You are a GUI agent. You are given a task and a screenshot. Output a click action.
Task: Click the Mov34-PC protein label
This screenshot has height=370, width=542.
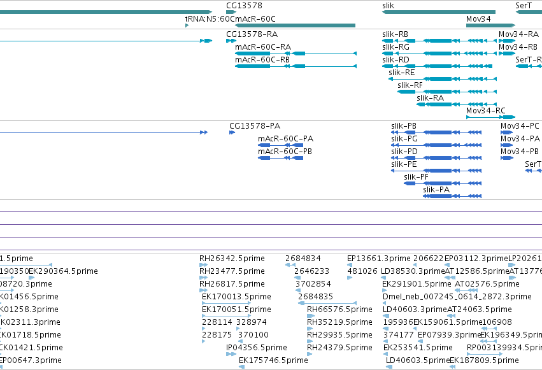pos(520,126)
